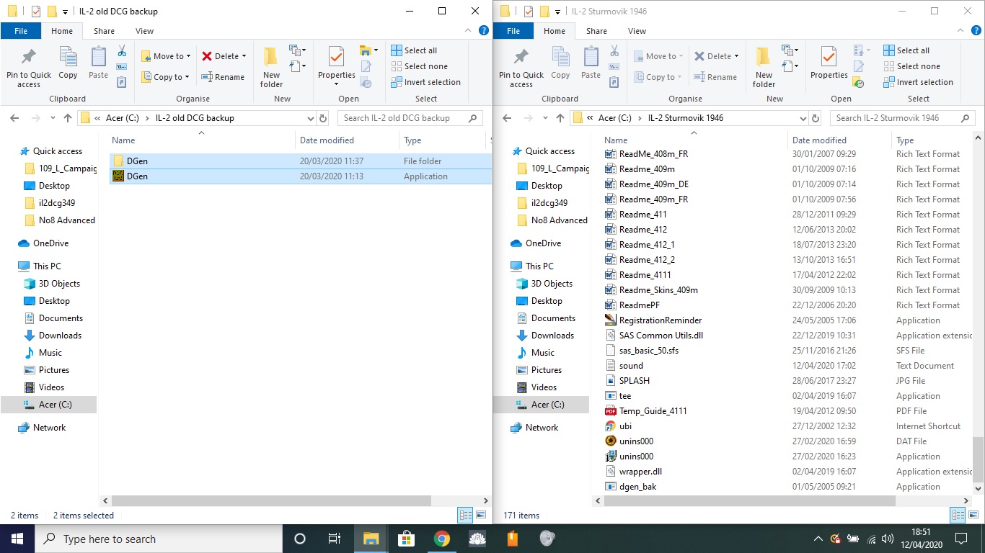The width and height of the screenshot is (985, 553).
Task: Click search box in IL-2 old DCG backup window
Action: point(410,118)
